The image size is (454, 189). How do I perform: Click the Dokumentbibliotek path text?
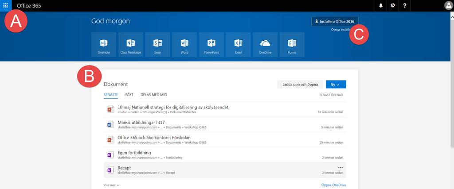click(183, 112)
